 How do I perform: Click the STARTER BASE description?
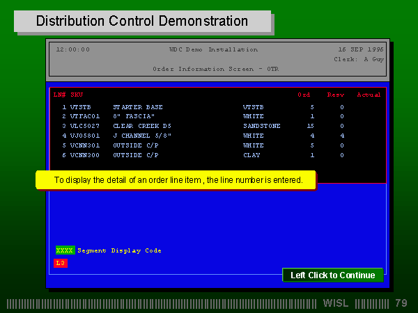138,107
